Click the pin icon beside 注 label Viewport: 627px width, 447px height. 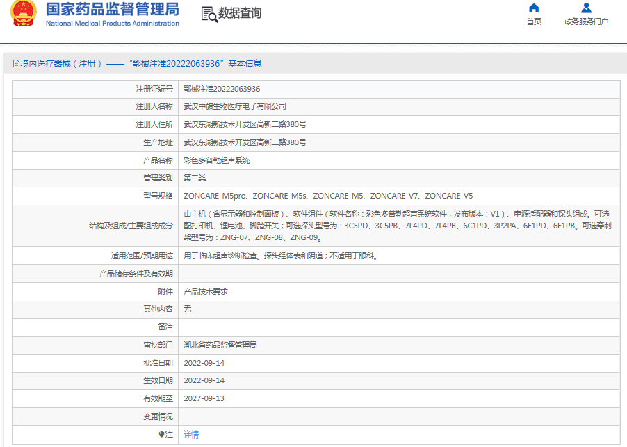pos(162,435)
